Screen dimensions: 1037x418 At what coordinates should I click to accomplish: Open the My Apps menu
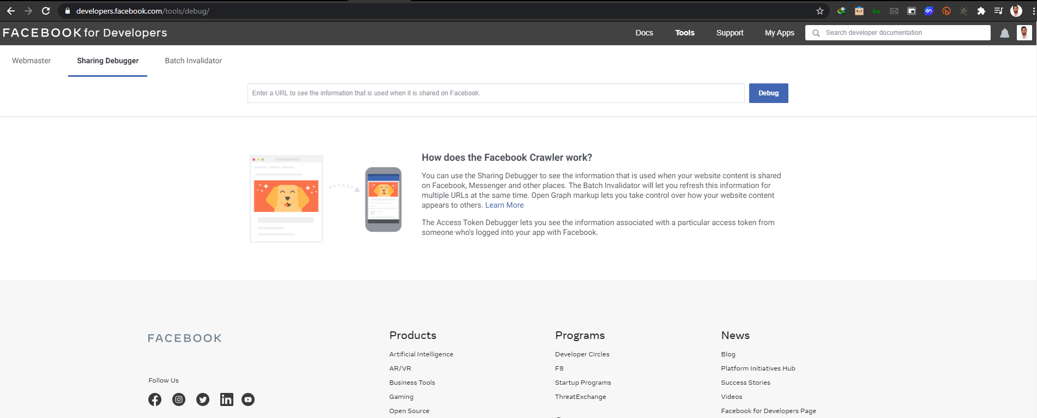780,33
